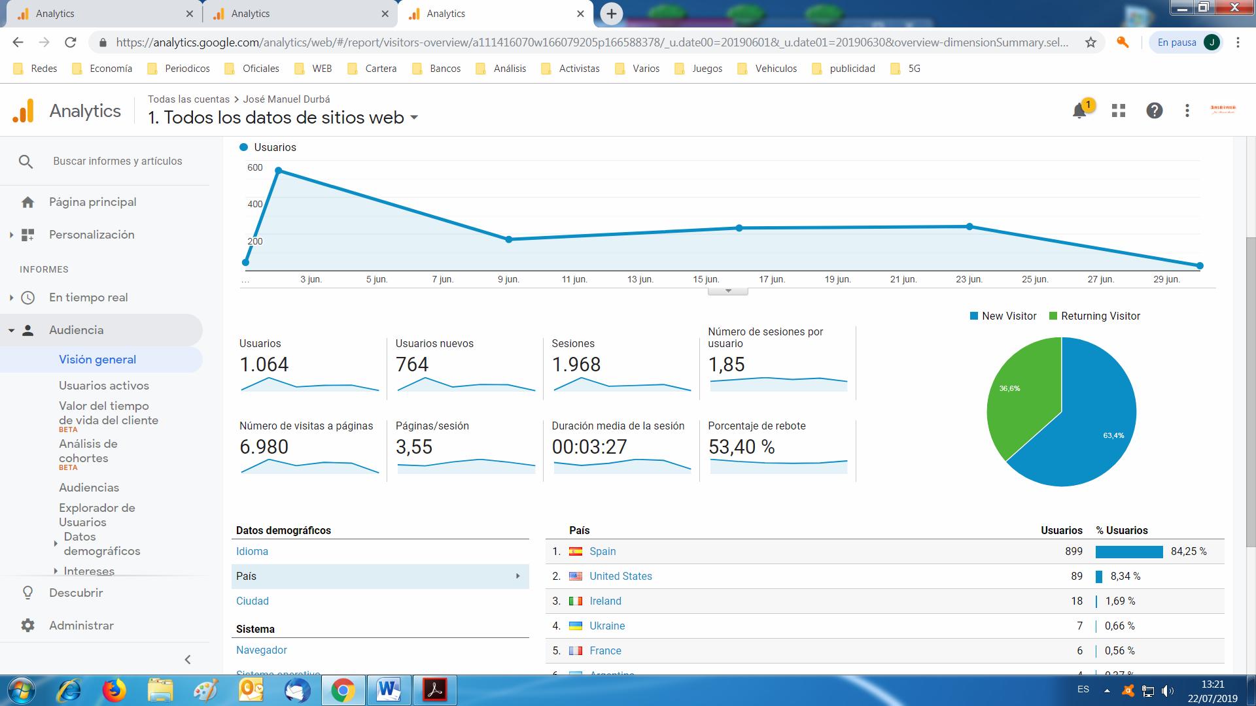The image size is (1256, 706).
Task: Open the help question mark icon
Action: [x=1155, y=110]
